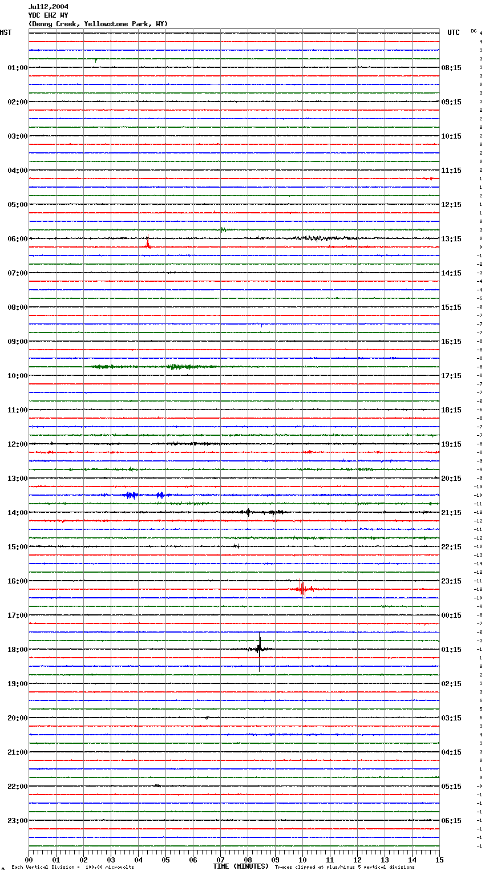Select the 07:00 MST time label
485x875 pixels.
coord(18,273)
